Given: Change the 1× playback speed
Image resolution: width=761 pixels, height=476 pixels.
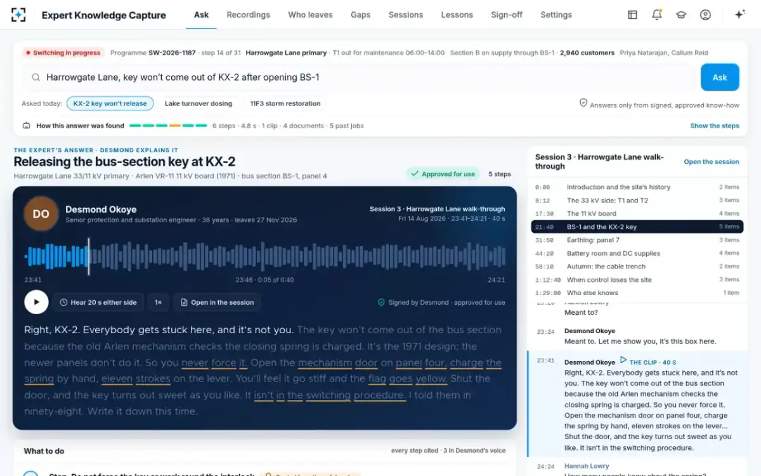Looking at the screenshot, I should 159,302.
